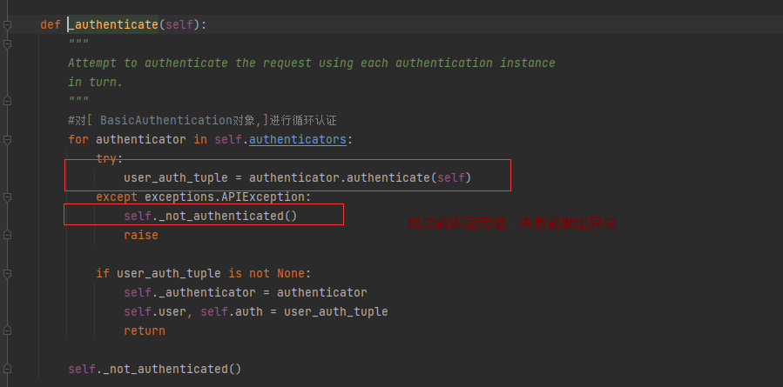Click fold marker beside the for loop line
Image resolution: width=783 pixels, height=387 pixels.
pos(6,139)
